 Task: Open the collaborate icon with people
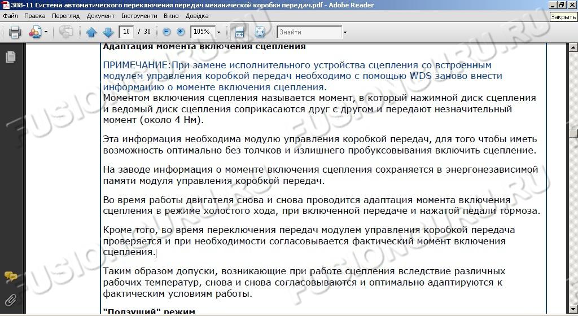pos(36,32)
